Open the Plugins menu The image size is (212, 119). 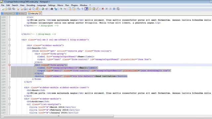point(74,5)
